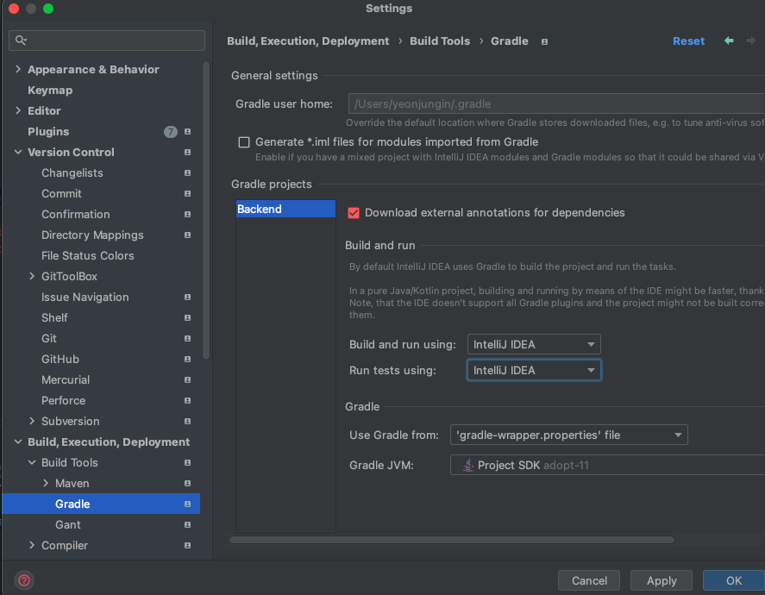Screen dimensions: 765x595
Task: Open the Build and run using dropdown
Action: [534, 344]
